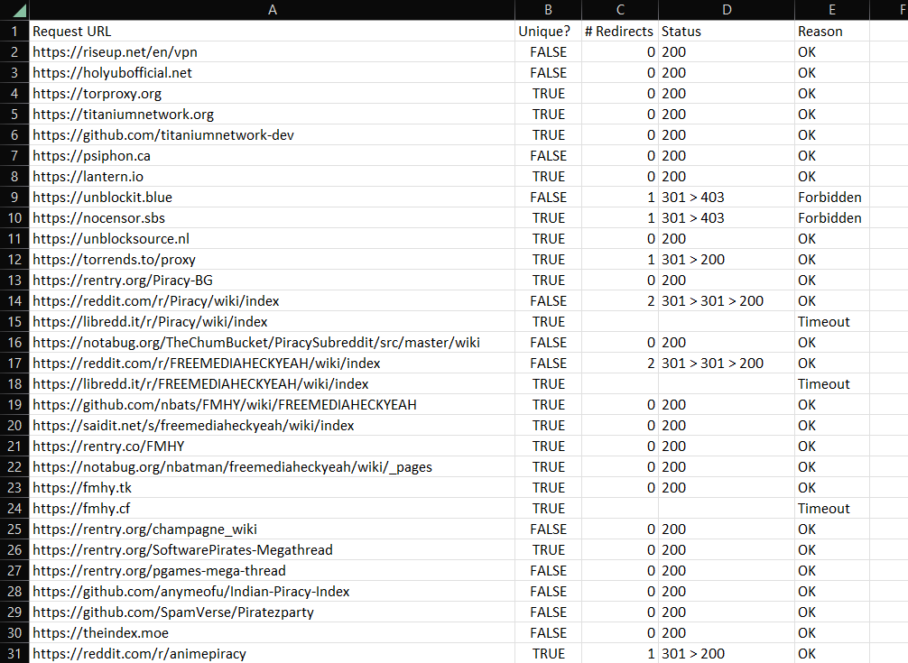Select cell with github.com/anymeofu/Indian-Piracy-Index
Image resolution: width=908 pixels, height=663 pixels.
coord(273,591)
